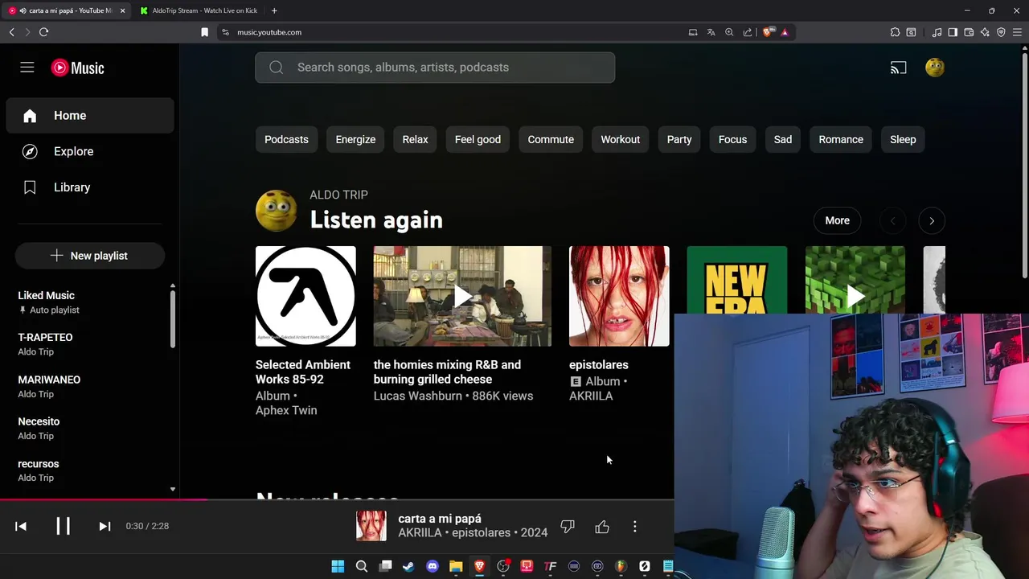Viewport: 1029px width, 579px height.
Task: Pause the playing song
Action: 63,526
